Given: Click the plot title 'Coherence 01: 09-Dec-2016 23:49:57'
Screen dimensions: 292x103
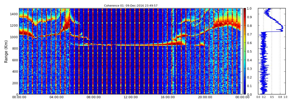Looking at the screenshot, I should pos(131,6).
